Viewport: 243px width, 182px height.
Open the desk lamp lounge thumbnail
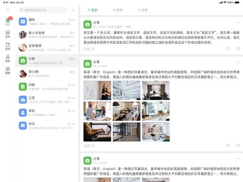(156, 132)
